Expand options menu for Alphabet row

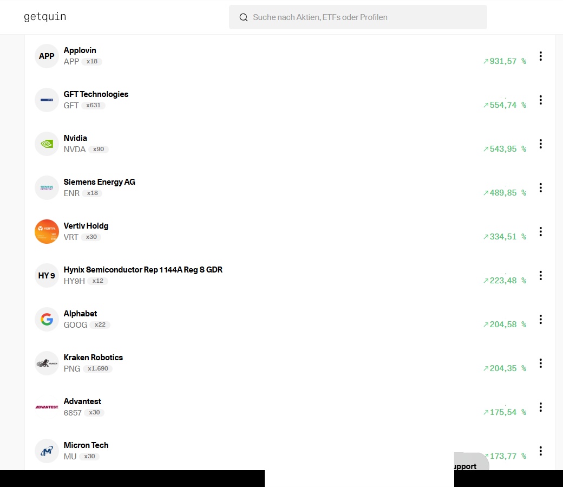coord(540,320)
